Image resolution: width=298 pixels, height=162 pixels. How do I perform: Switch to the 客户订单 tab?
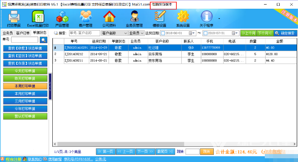click(x=22, y=33)
